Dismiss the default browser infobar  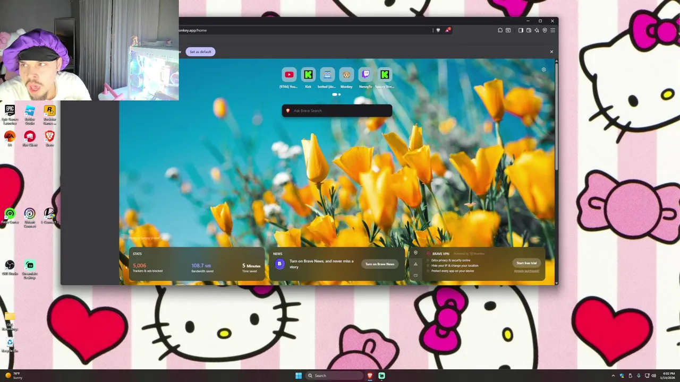pos(551,51)
